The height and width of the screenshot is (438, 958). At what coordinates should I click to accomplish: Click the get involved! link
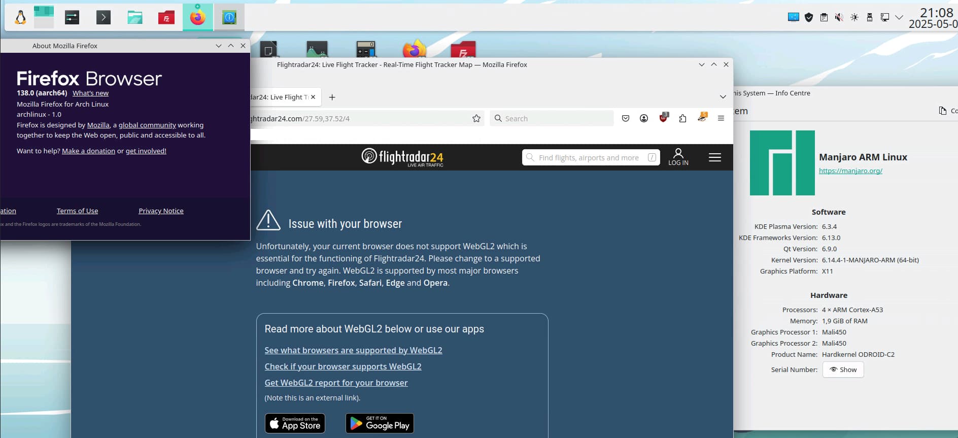tap(146, 151)
